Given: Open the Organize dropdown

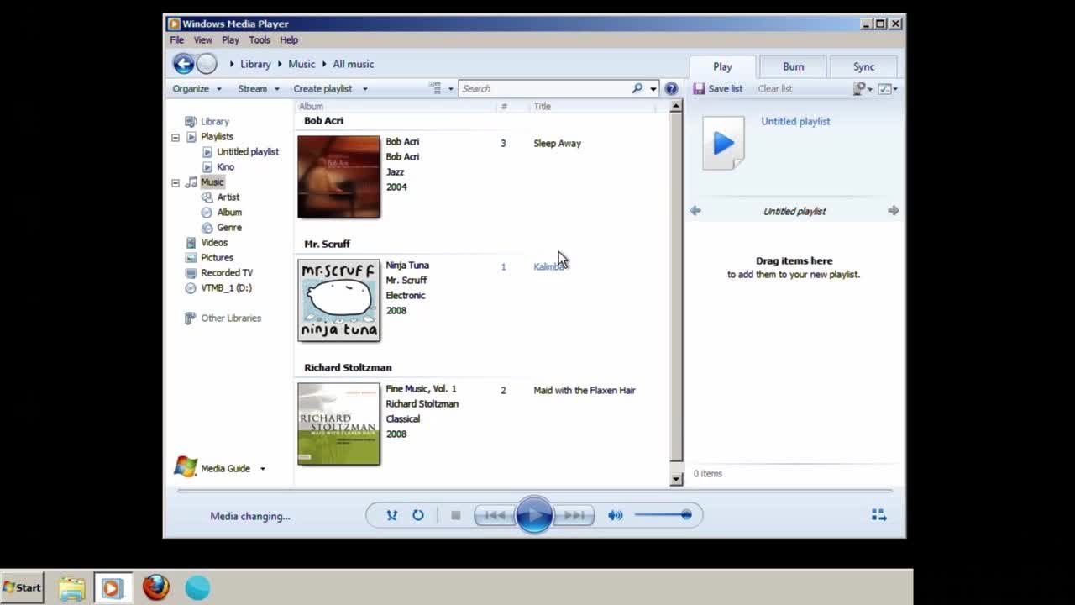Looking at the screenshot, I should [197, 88].
